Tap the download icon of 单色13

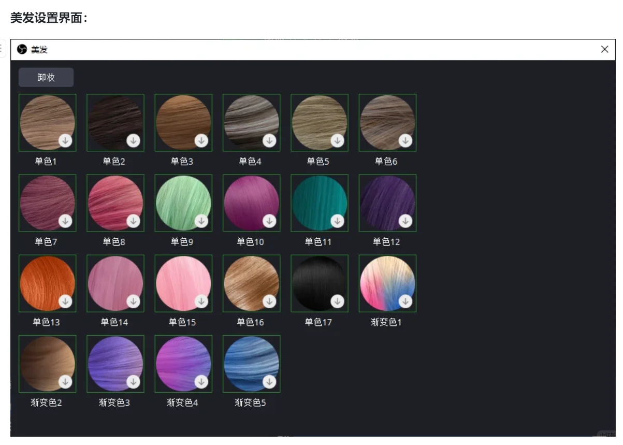click(x=65, y=301)
